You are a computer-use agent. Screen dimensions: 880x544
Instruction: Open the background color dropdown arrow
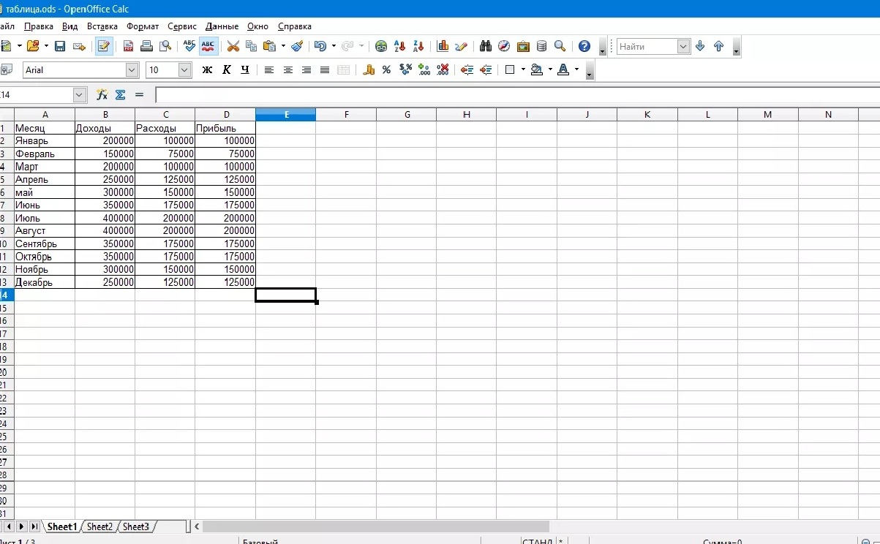click(x=549, y=69)
